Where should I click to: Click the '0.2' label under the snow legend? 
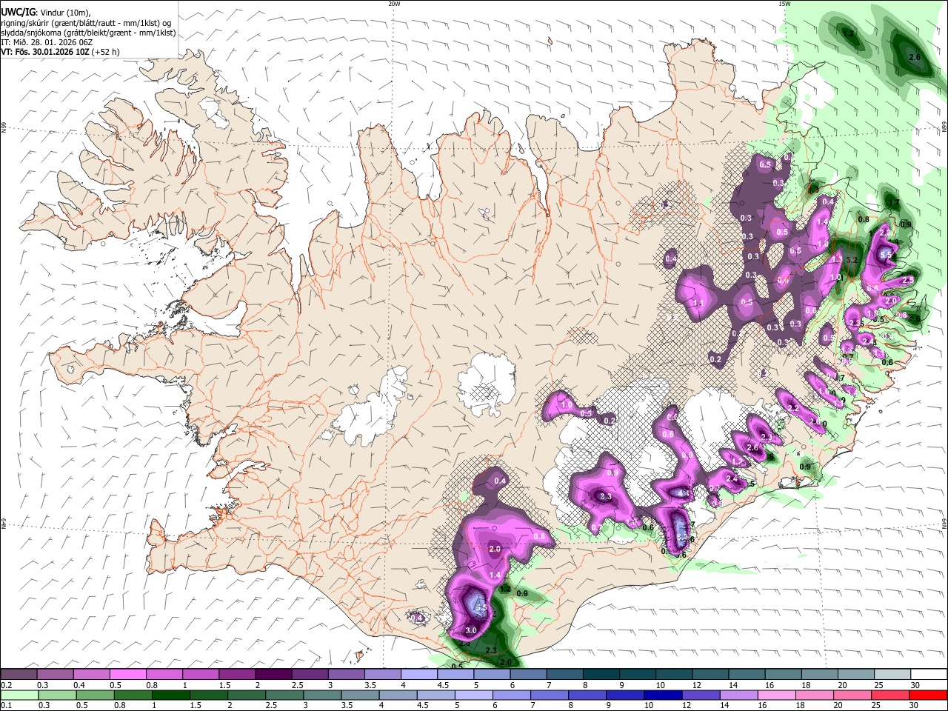[5, 685]
